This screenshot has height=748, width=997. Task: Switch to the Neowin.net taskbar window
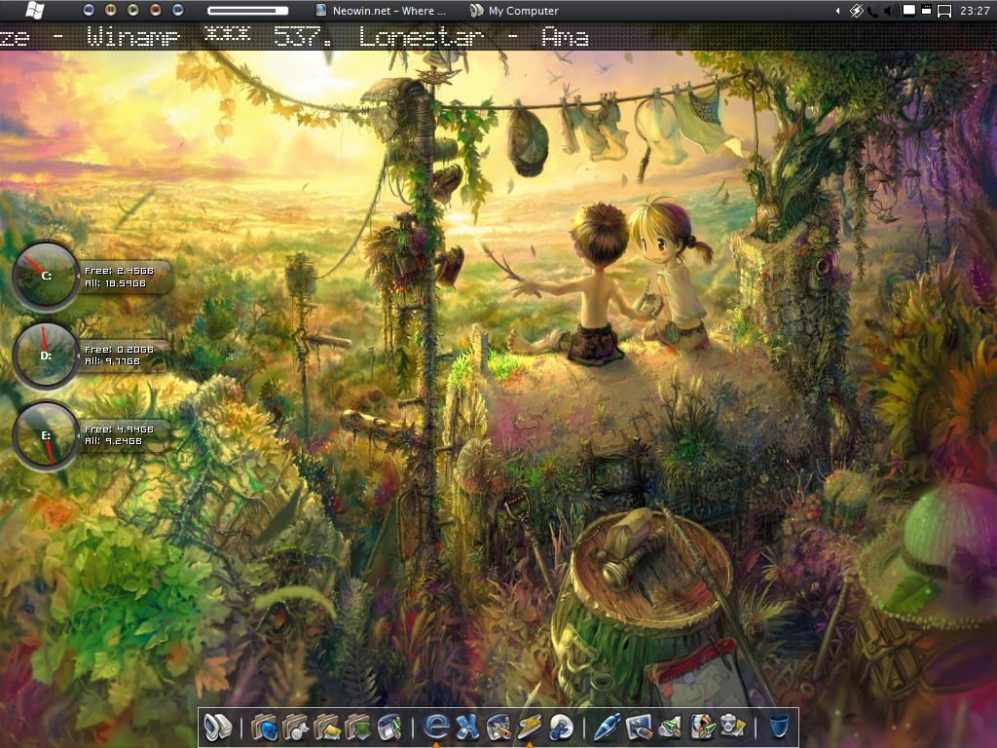(x=382, y=11)
